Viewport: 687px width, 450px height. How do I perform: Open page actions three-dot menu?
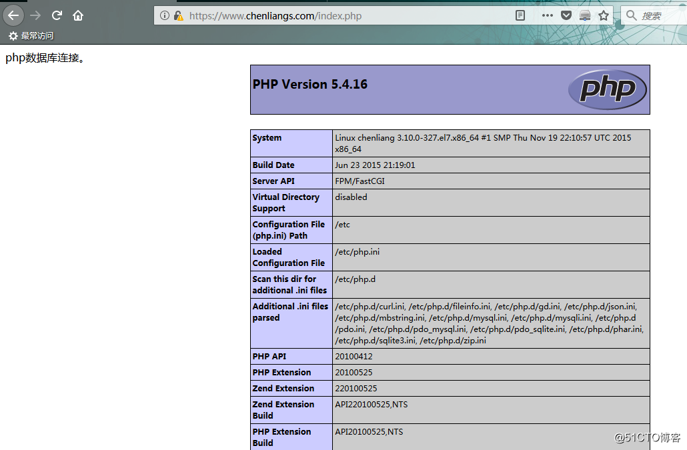coord(547,15)
